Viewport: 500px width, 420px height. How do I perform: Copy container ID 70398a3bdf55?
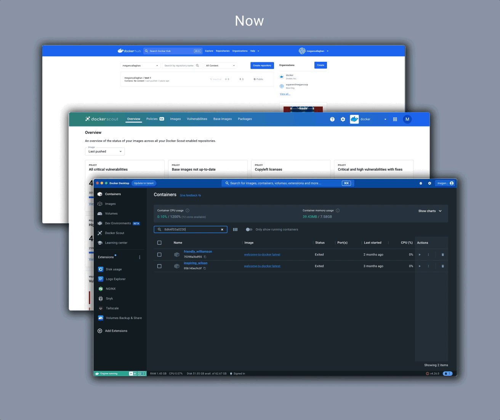point(205,257)
